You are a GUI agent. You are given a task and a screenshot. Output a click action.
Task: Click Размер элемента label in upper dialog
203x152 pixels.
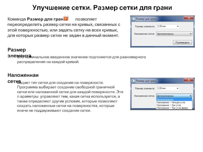click(x=145, y=26)
